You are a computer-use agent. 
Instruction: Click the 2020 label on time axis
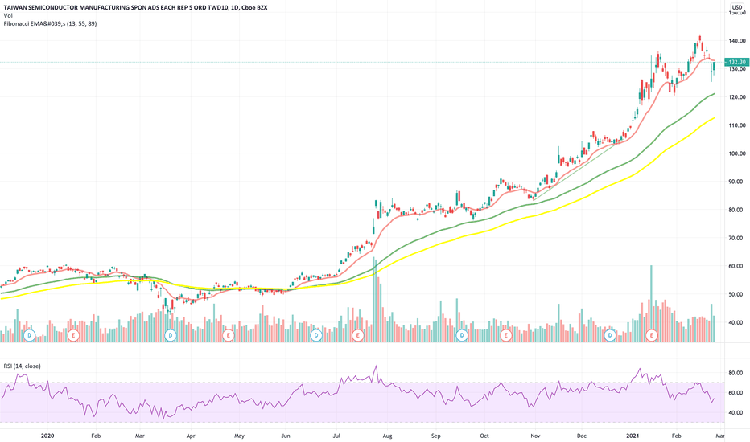tap(47, 436)
